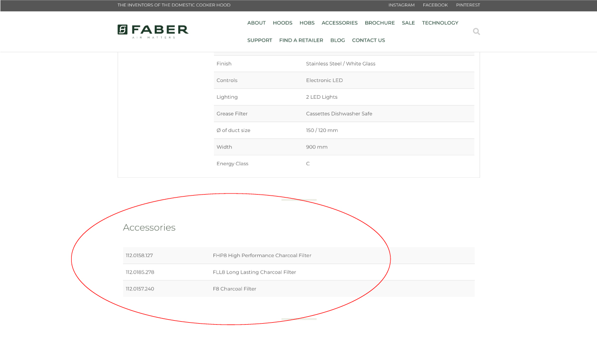The width and height of the screenshot is (597, 345).
Task: Select the ACCESSORIES menu item
Action: pos(340,23)
